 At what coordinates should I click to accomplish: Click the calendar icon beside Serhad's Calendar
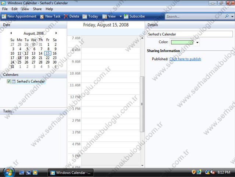tap(14, 81)
